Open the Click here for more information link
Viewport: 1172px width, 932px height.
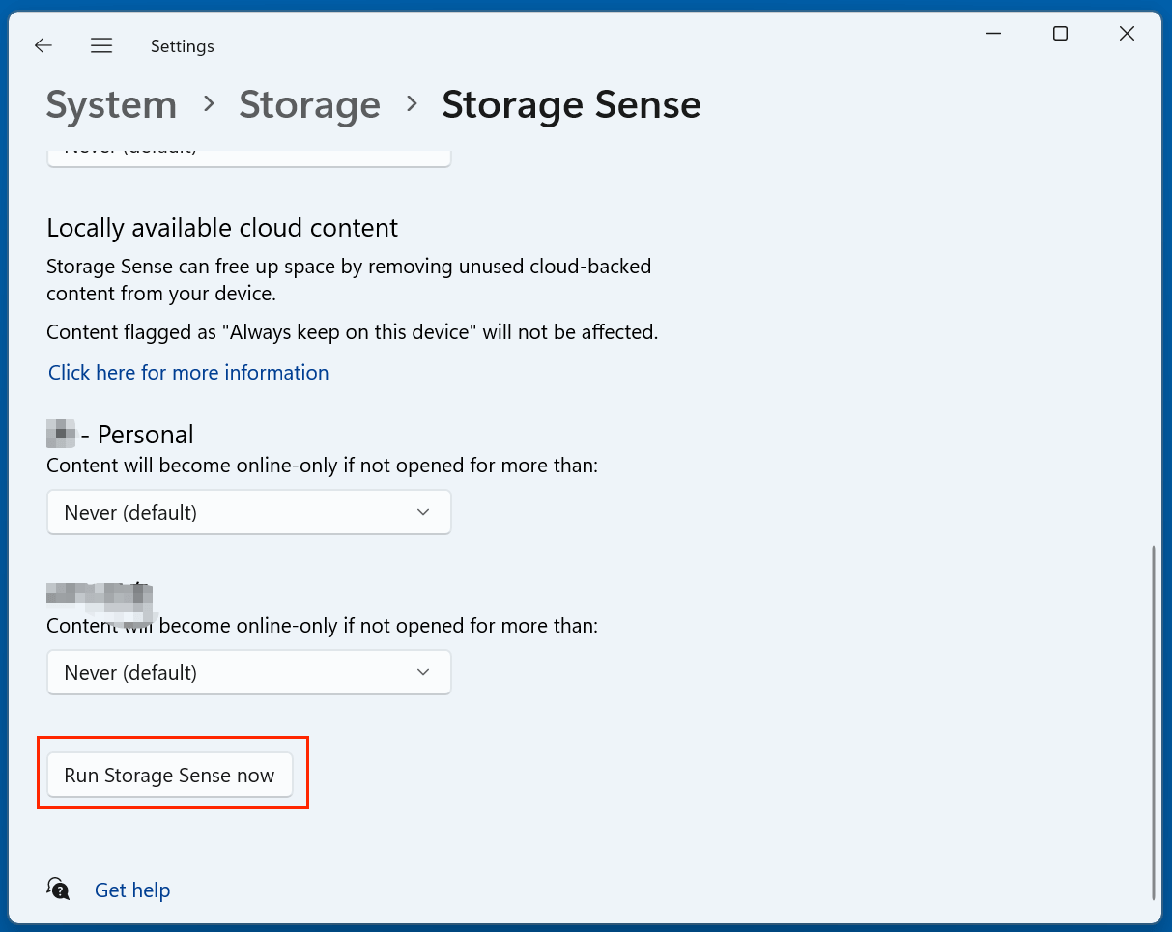pos(188,373)
